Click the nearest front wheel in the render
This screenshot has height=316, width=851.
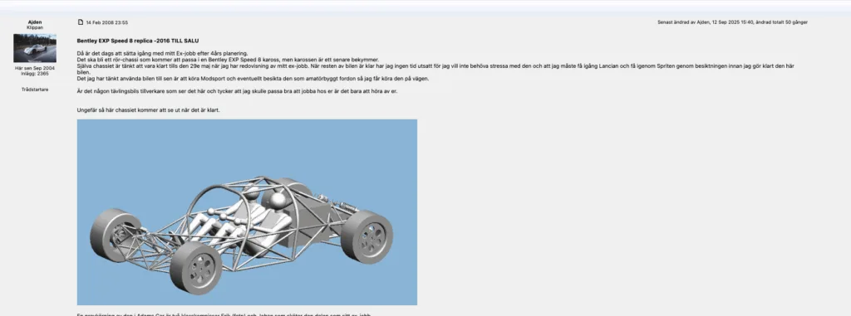(x=196, y=268)
